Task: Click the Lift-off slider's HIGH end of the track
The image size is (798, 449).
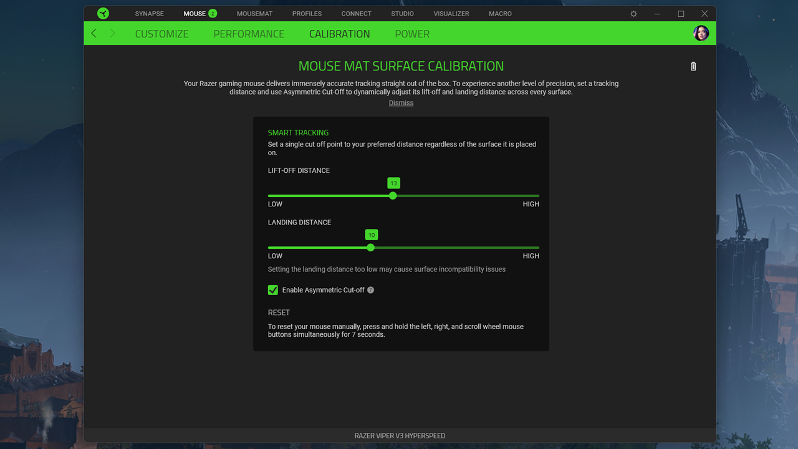Action: click(x=537, y=196)
